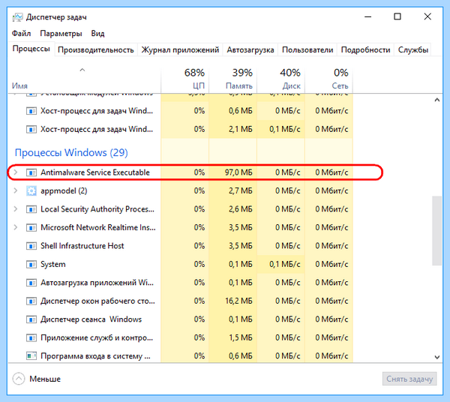Switch to Журнал приложений tab
The image size is (450, 402).
click(x=180, y=50)
